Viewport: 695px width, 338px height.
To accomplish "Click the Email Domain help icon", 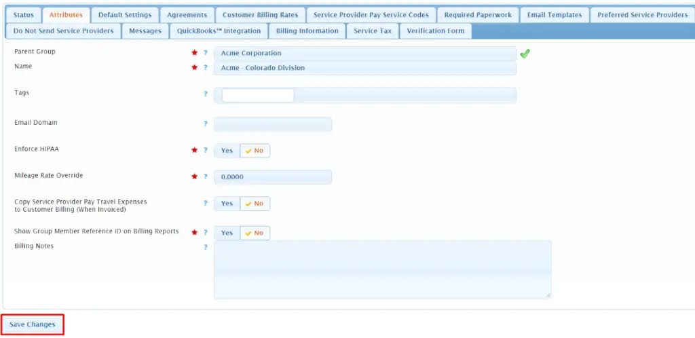I will point(205,124).
